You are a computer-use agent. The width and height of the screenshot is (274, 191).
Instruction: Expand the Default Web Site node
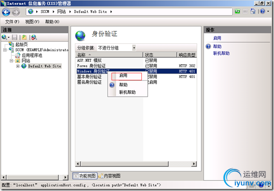coord(18,66)
